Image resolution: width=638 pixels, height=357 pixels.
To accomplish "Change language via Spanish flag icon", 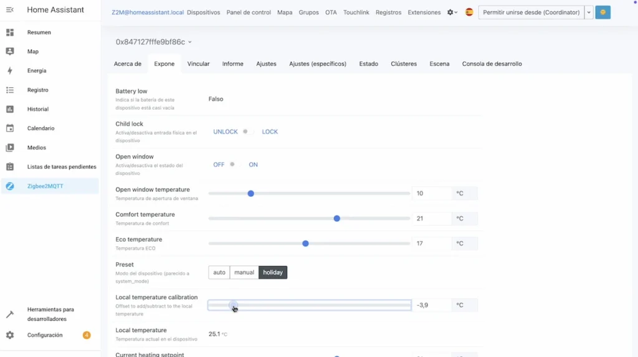I will (x=469, y=12).
